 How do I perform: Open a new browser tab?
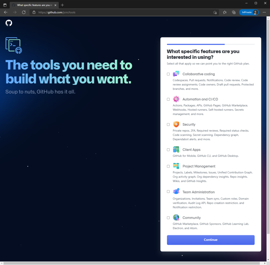[62, 5]
